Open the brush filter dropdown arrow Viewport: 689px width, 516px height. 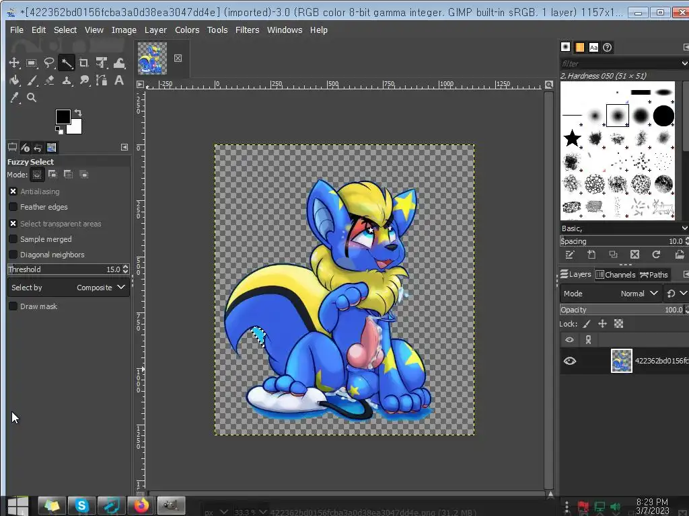tap(684, 64)
